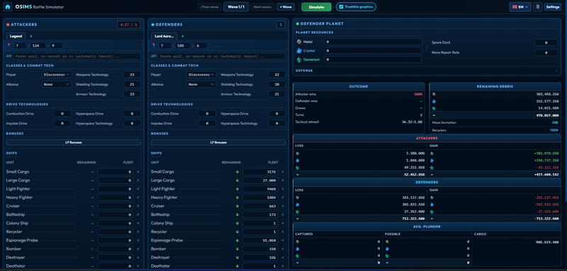The image size is (567, 271).
Task: Focus the attackers' API paste field
Action: [x=77, y=57]
